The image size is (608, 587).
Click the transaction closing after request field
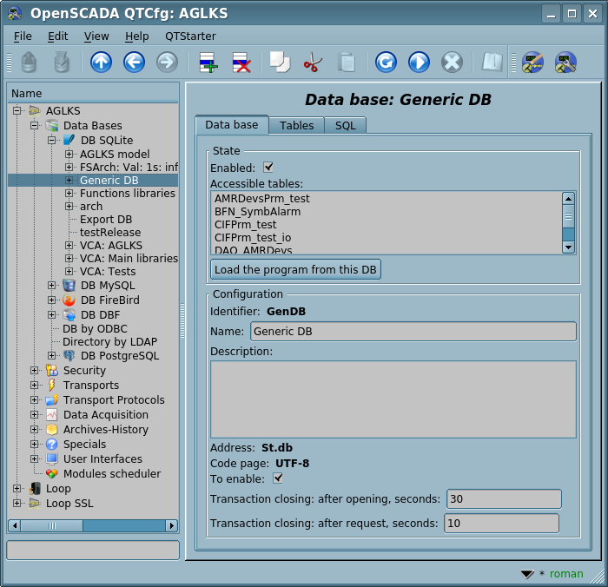501,523
